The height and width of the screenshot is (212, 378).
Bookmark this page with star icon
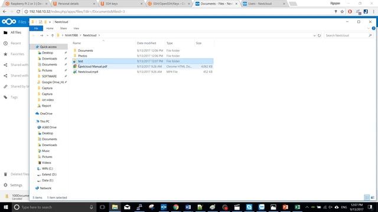click(x=342, y=12)
